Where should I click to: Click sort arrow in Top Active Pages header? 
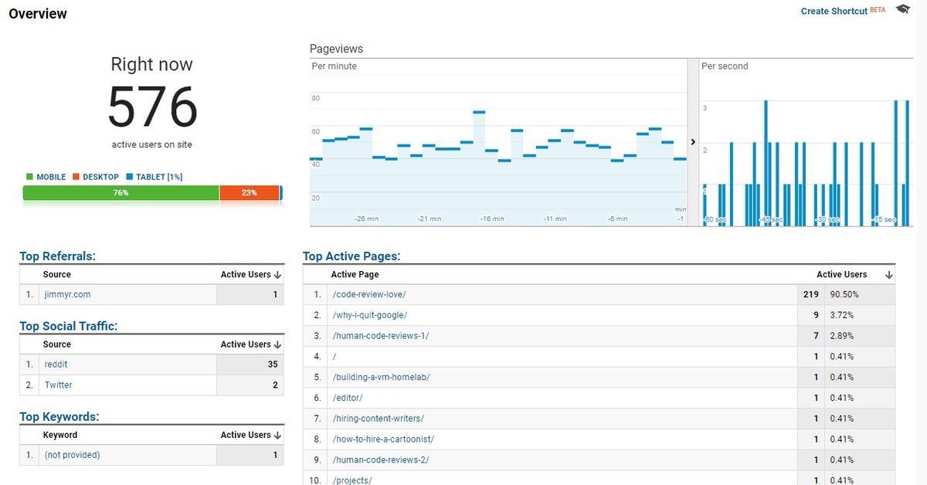pos(888,274)
